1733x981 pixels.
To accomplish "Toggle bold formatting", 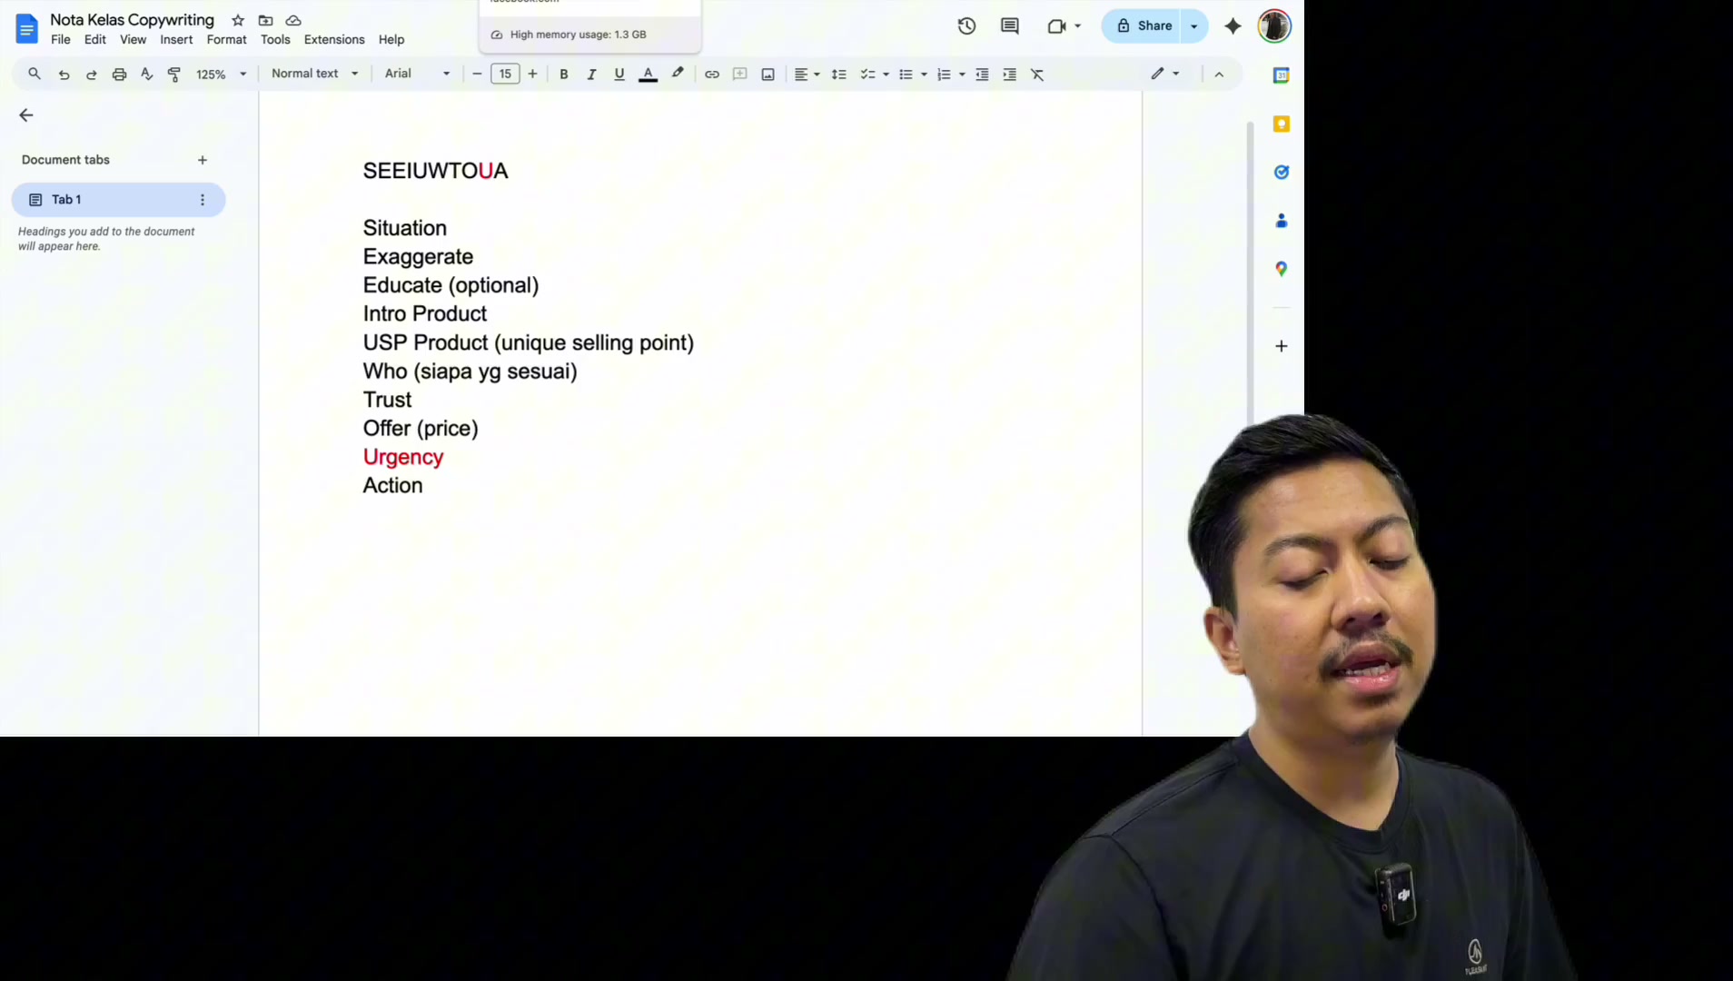I will (x=564, y=74).
